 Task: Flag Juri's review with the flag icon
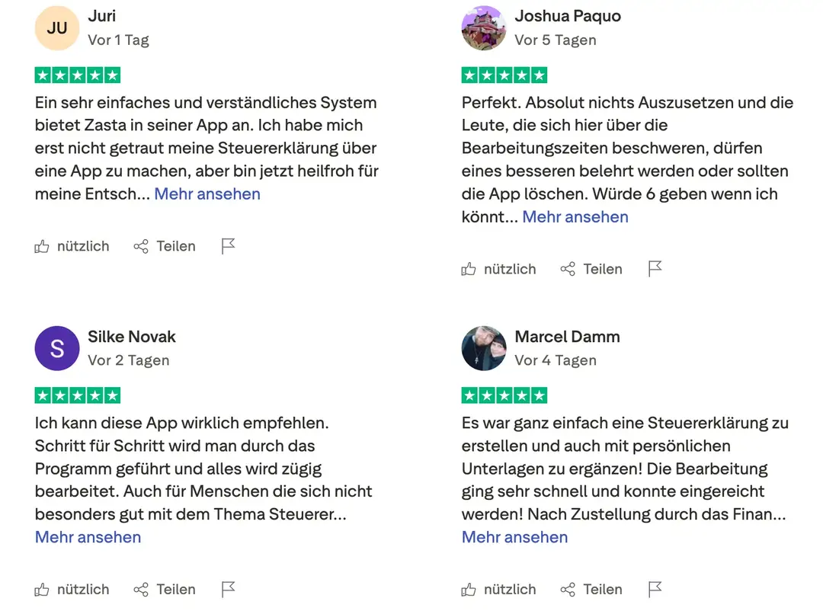[228, 246]
